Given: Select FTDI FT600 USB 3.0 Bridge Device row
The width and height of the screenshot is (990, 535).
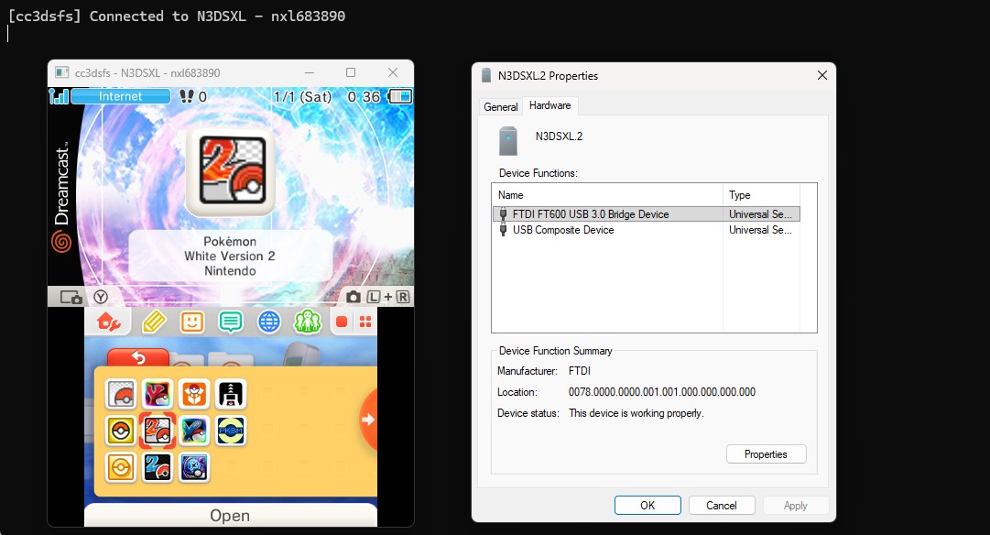Looking at the screenshot, I should 646,214.
